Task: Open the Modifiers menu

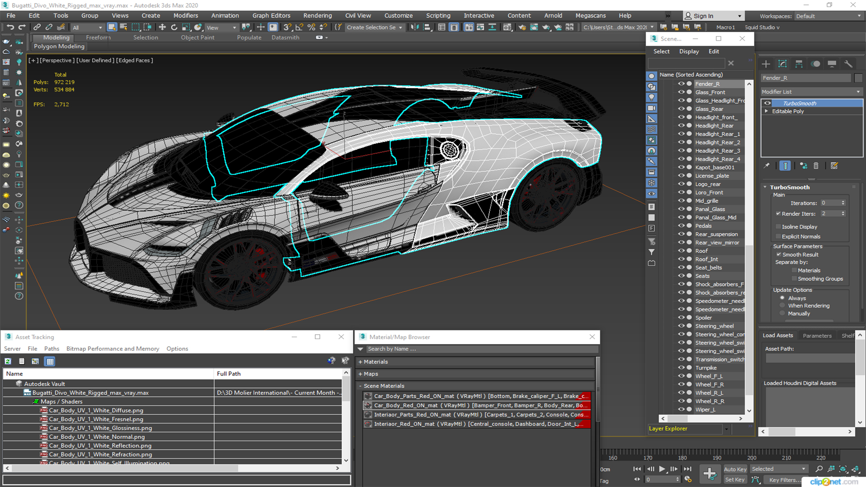Action: pos(186,15)
